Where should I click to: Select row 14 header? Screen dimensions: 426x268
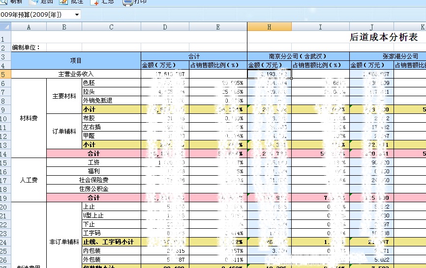click(5, 154)
